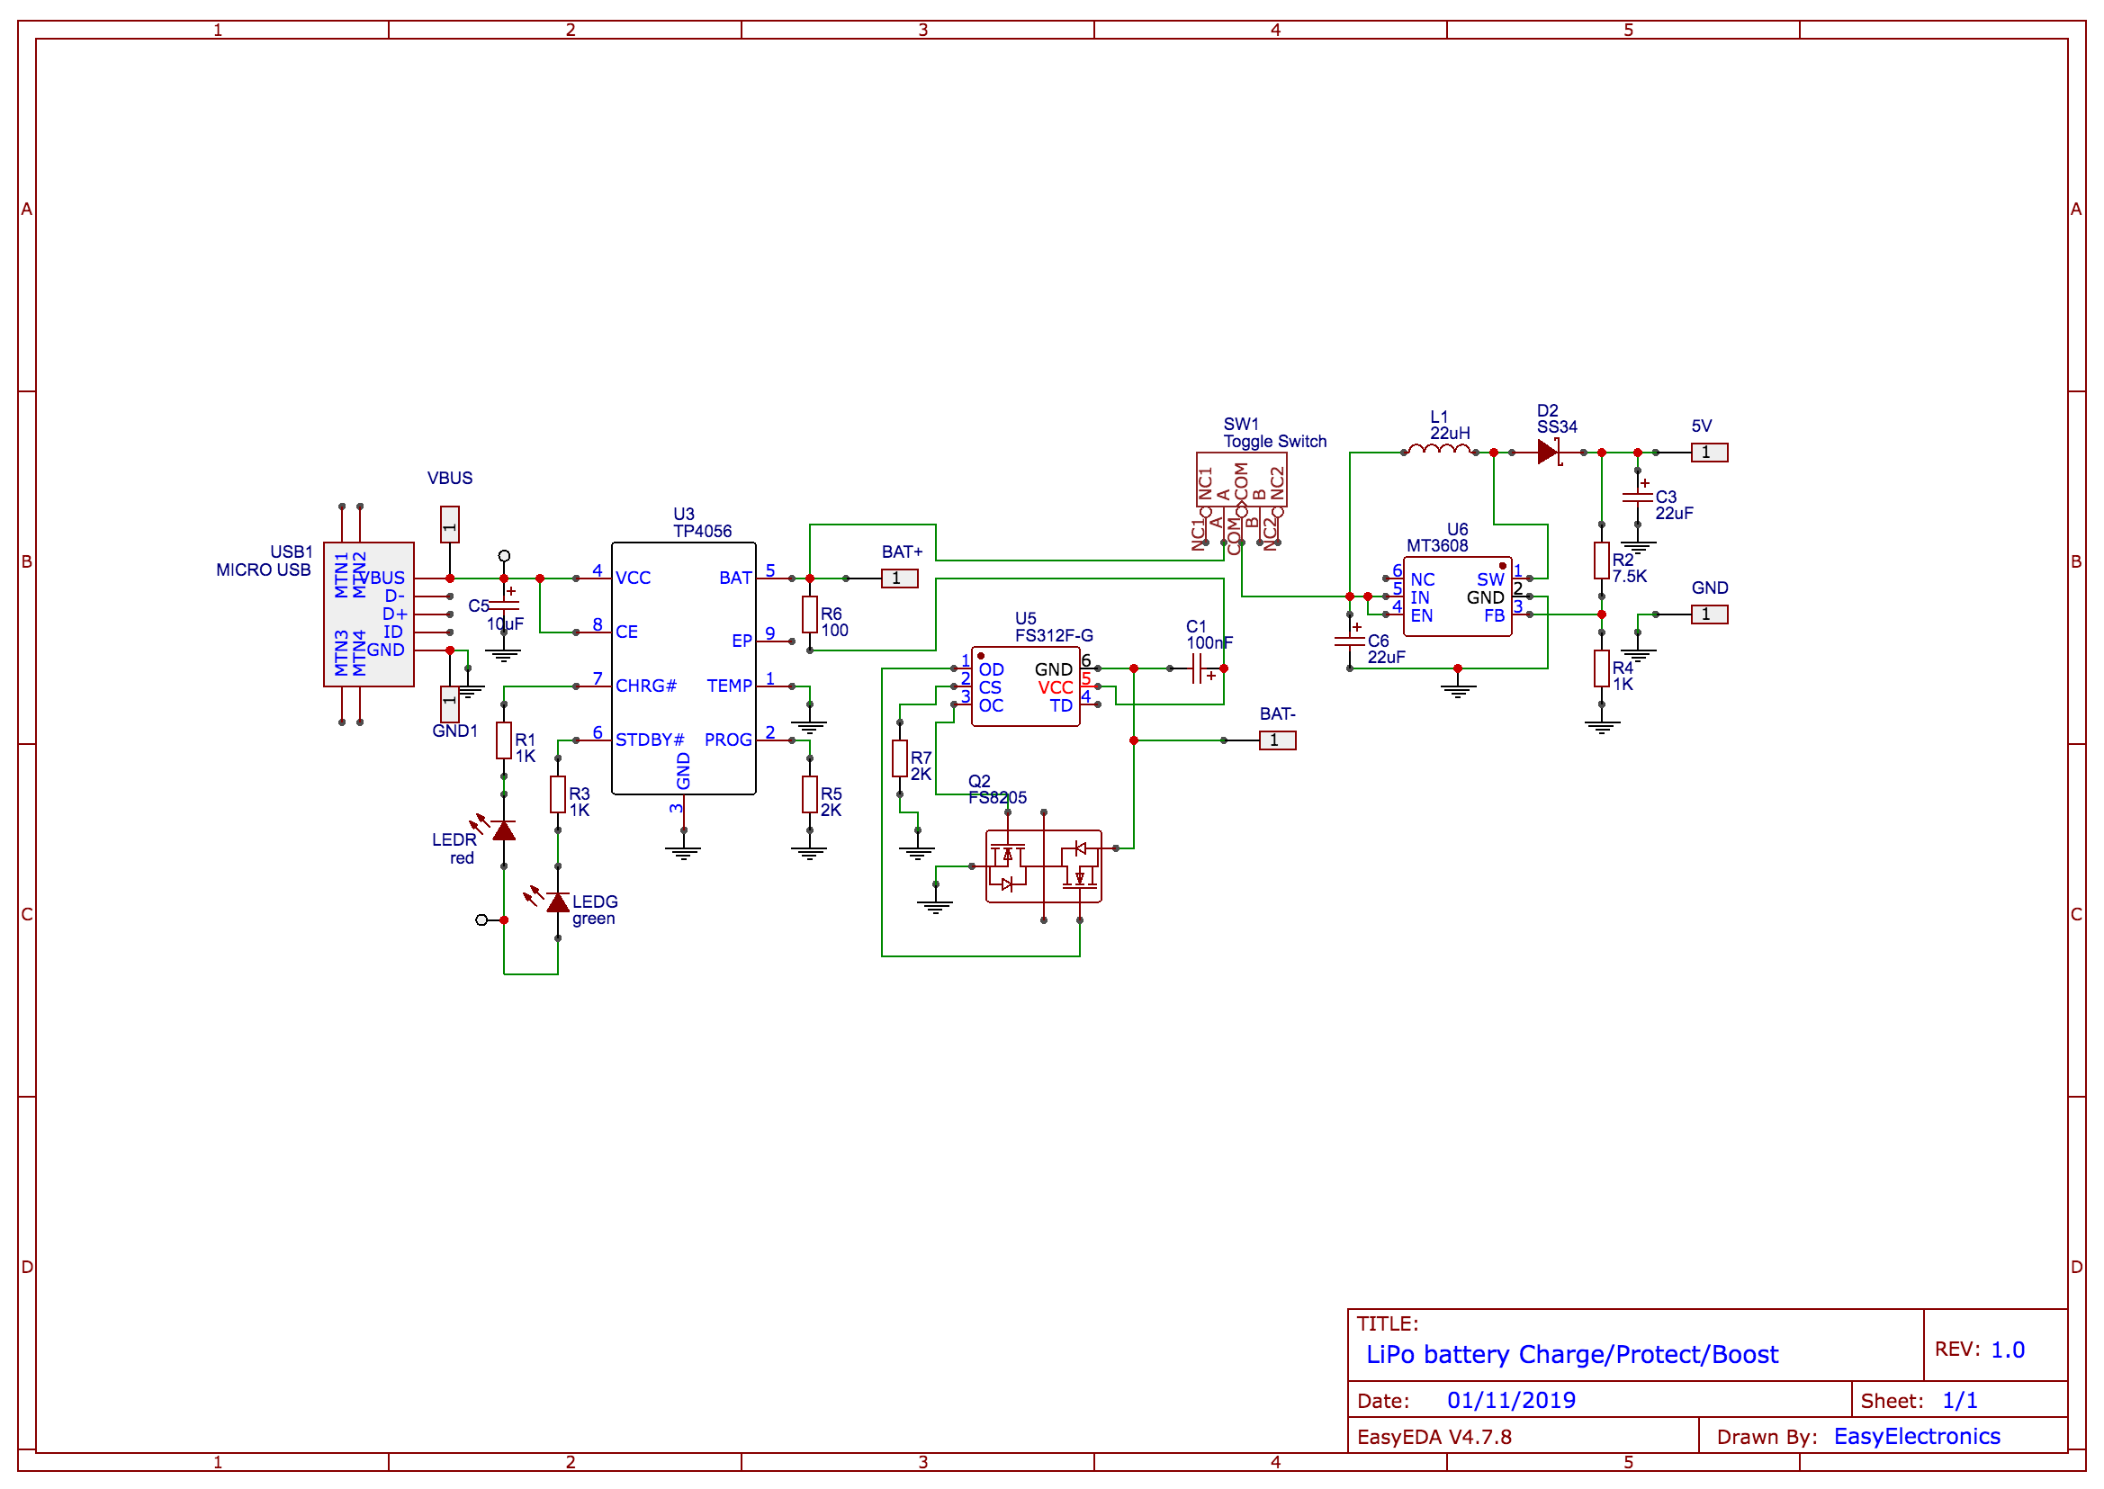
Task: Select the C5 10uF capacitor symbol
Action: pos(504,605)
